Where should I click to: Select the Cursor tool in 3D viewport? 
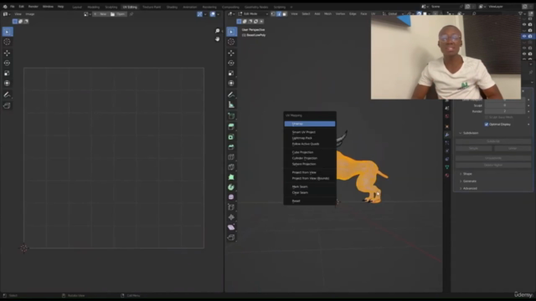[231, 42]
